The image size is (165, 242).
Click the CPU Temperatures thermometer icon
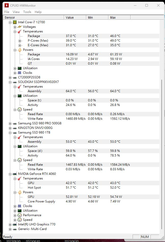coord(20,31)
